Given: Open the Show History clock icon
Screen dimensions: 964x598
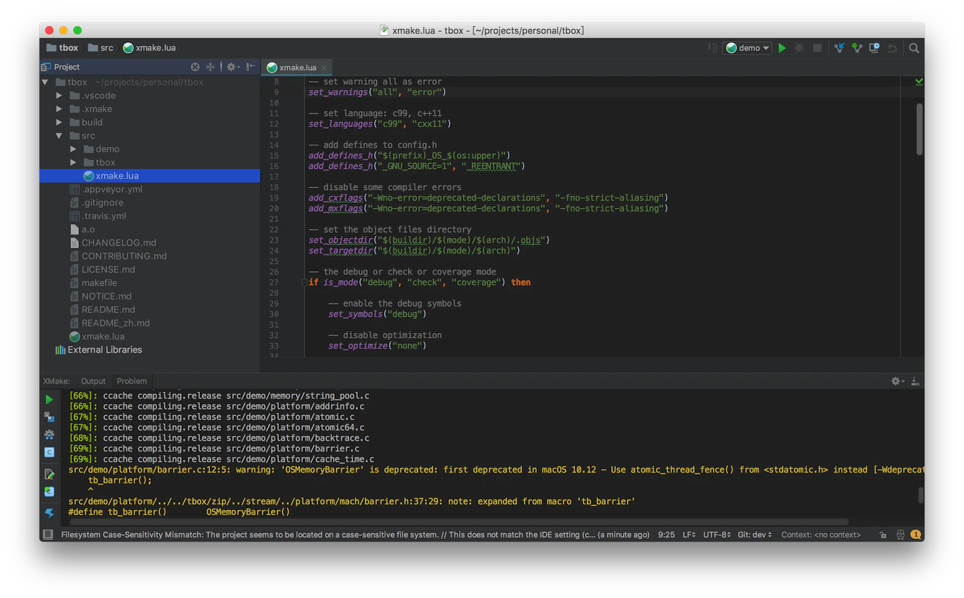Looking at the screenshot, I should tap(874, 48).
